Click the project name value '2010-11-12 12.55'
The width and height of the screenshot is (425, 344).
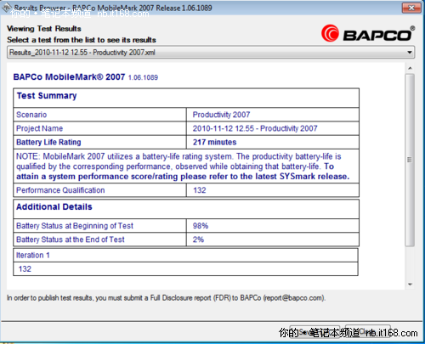255,128
